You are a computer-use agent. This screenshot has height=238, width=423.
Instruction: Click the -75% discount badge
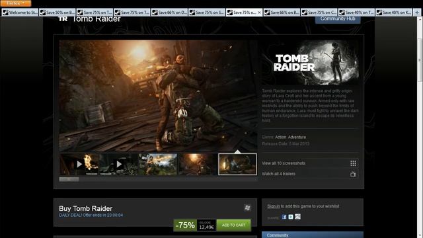click(x=185, y=225)
